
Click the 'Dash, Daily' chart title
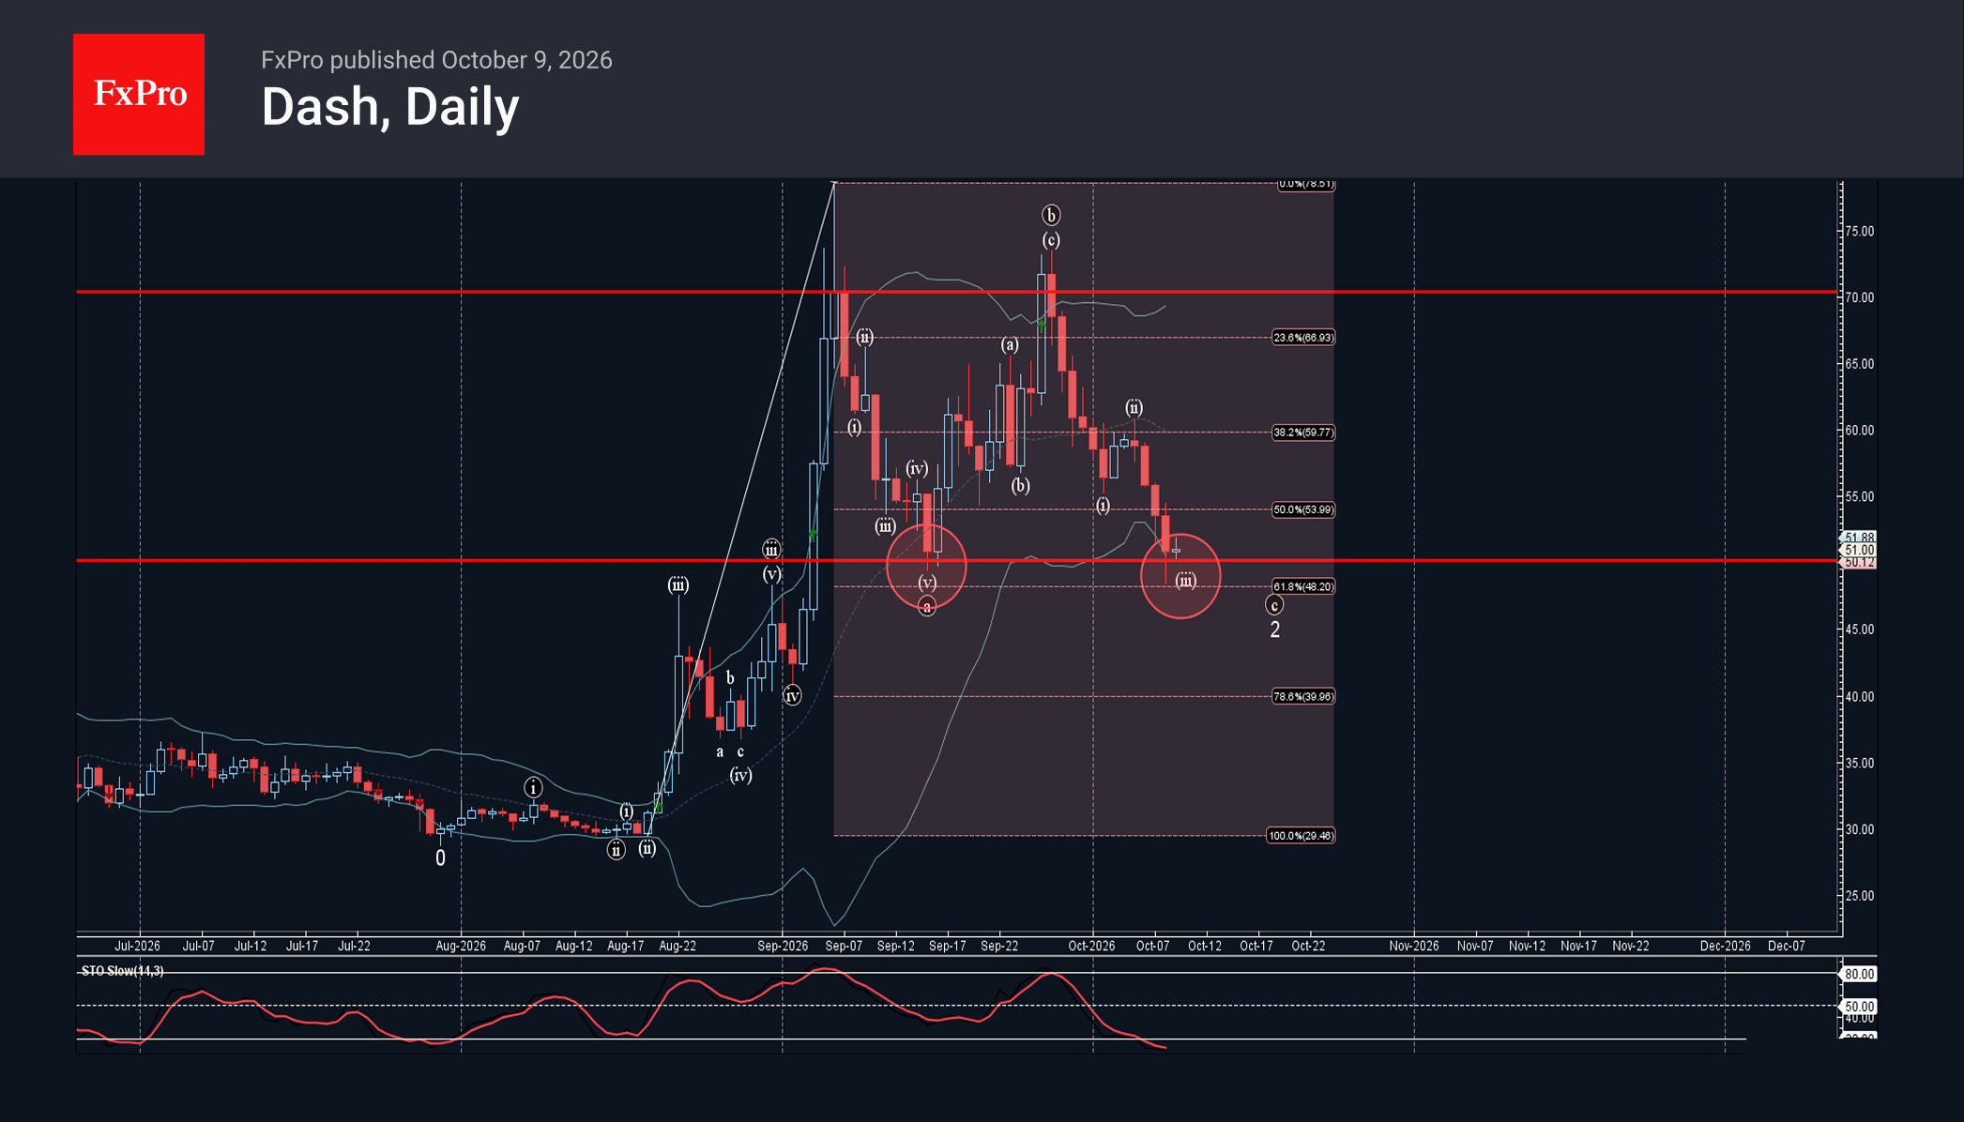(389, 107)
